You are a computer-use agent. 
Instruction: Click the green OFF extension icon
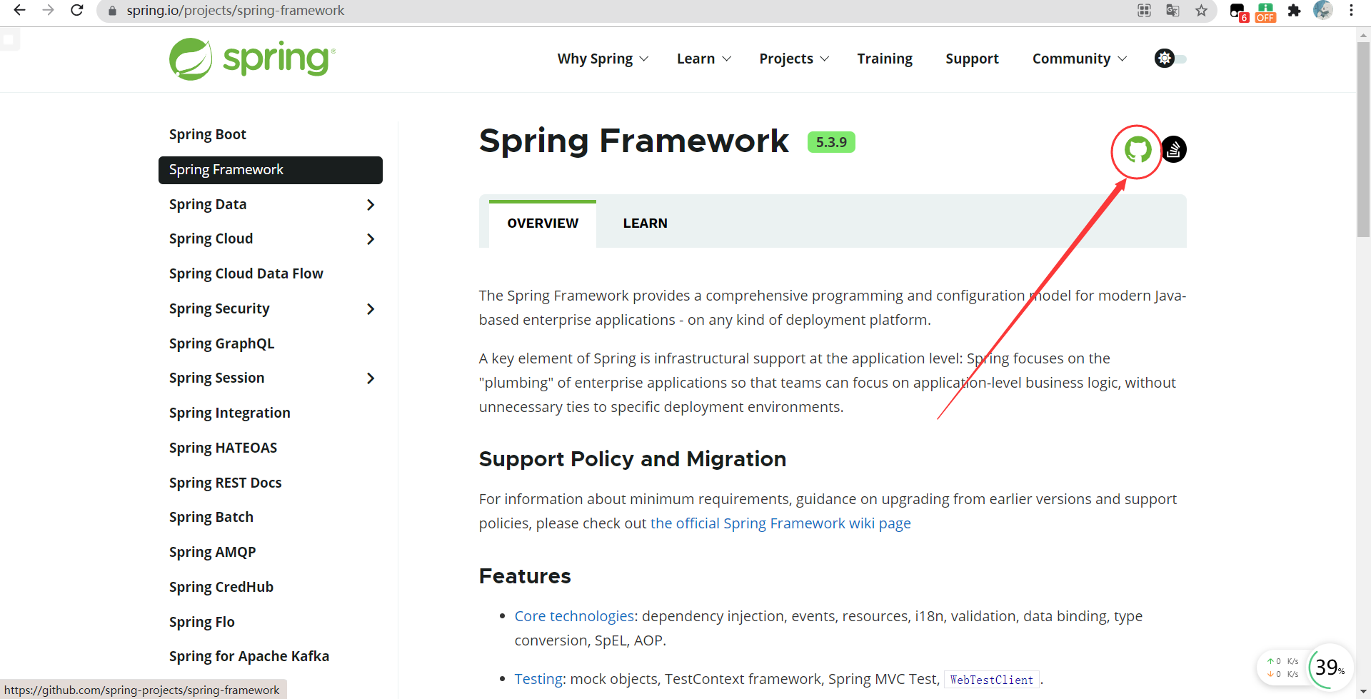click(1265, 12)
